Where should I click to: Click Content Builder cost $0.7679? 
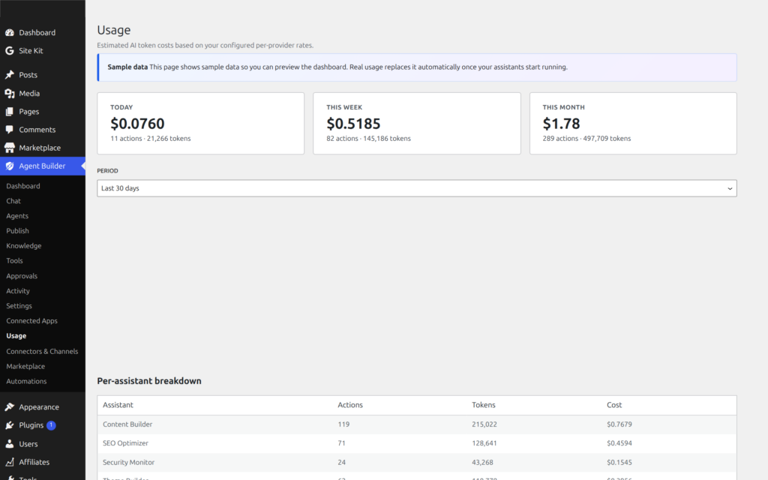tap(619, 424)
